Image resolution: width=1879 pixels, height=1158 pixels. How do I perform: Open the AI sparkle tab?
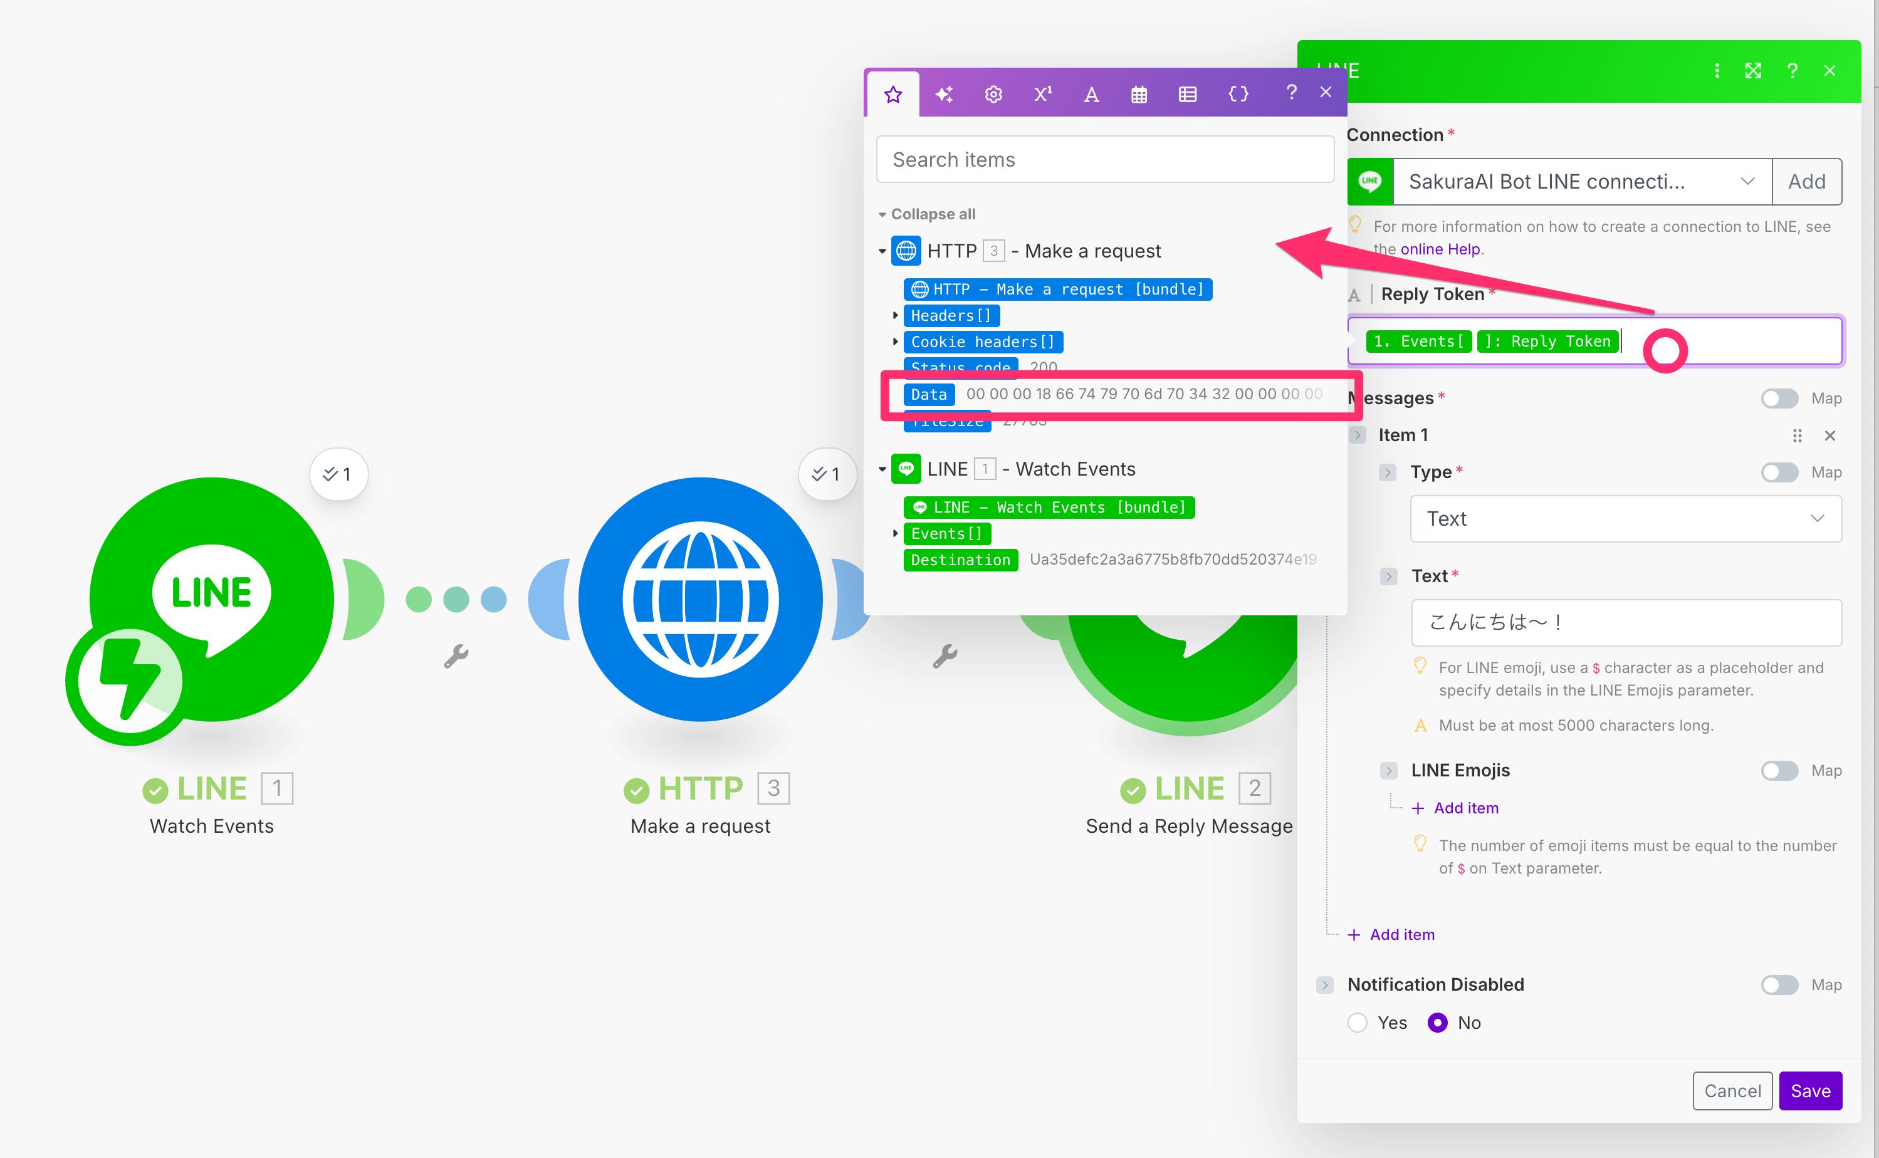[x=944, y=94]
